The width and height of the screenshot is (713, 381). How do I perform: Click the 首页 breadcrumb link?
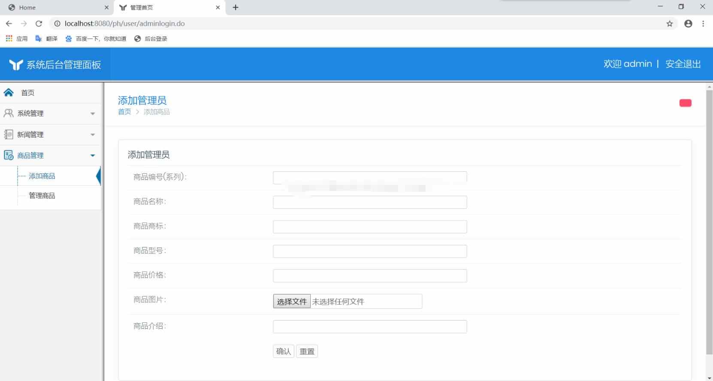pos(124,112)
